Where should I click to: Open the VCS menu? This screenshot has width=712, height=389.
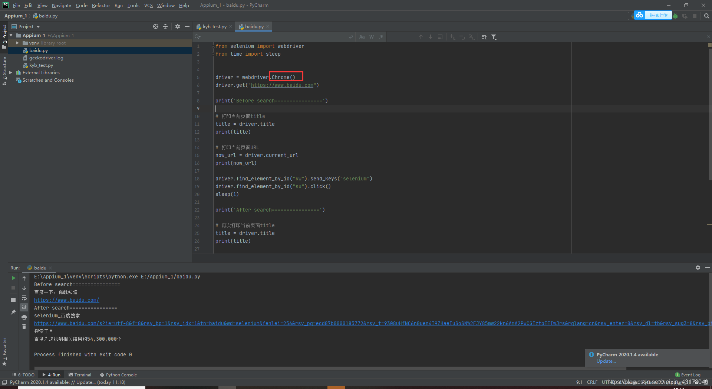point(148,5)
